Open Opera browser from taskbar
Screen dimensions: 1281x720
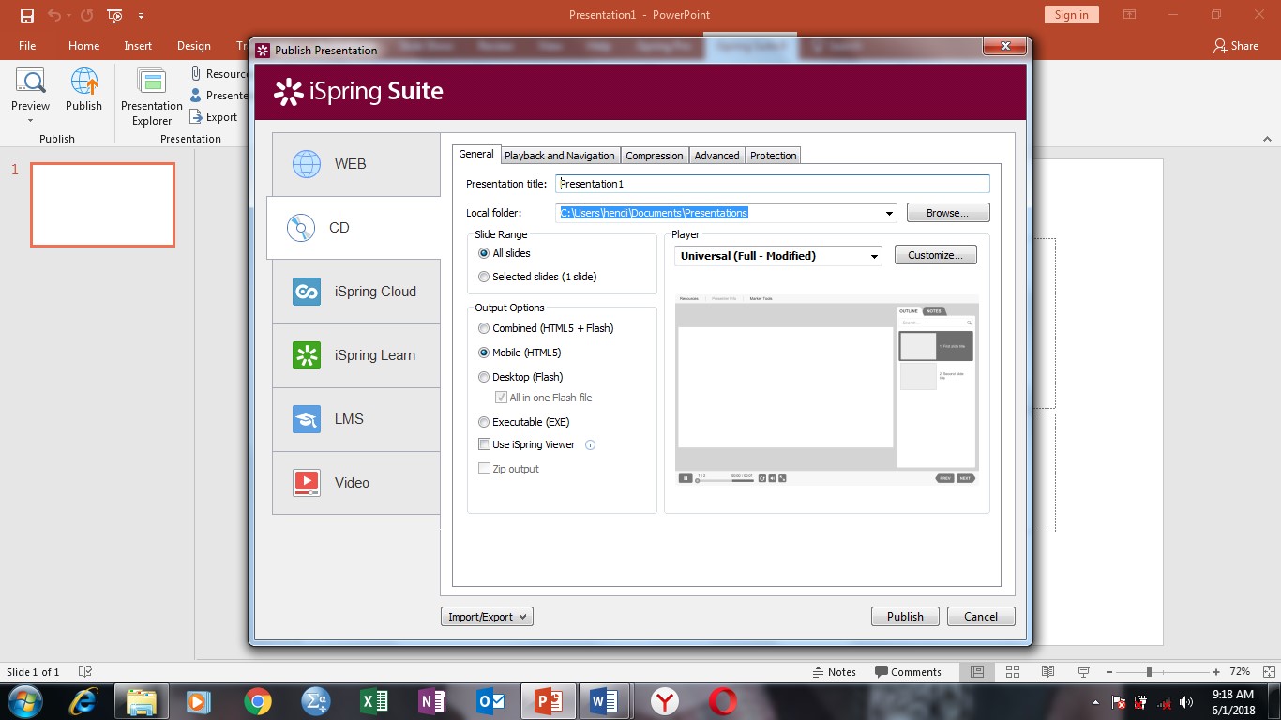click(722, 701)
